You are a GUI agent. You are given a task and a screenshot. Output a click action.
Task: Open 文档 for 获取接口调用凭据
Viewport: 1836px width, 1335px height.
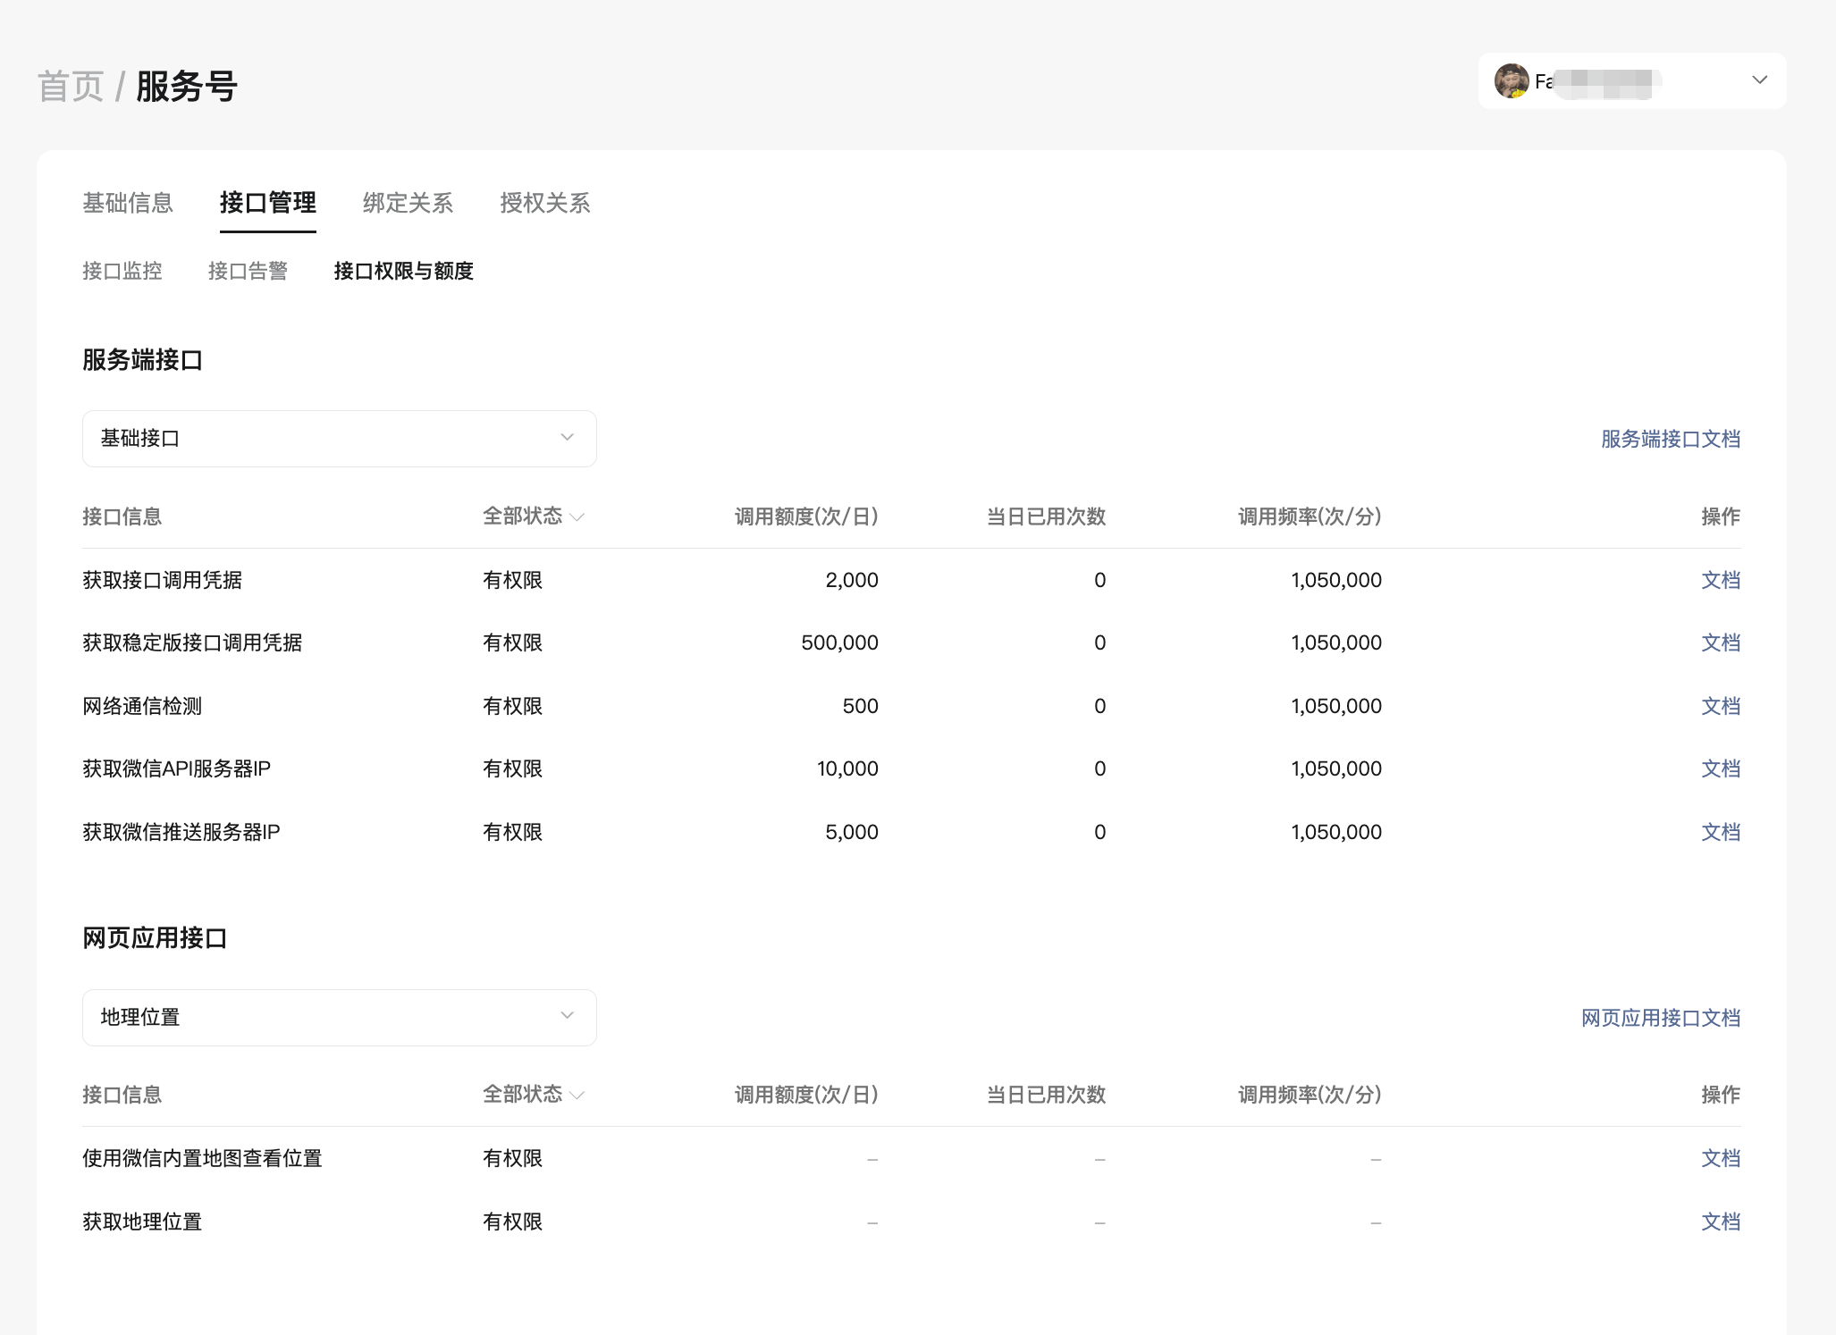click(1720, 580)
